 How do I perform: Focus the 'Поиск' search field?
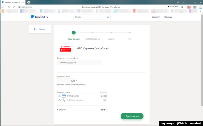[90, 17]
